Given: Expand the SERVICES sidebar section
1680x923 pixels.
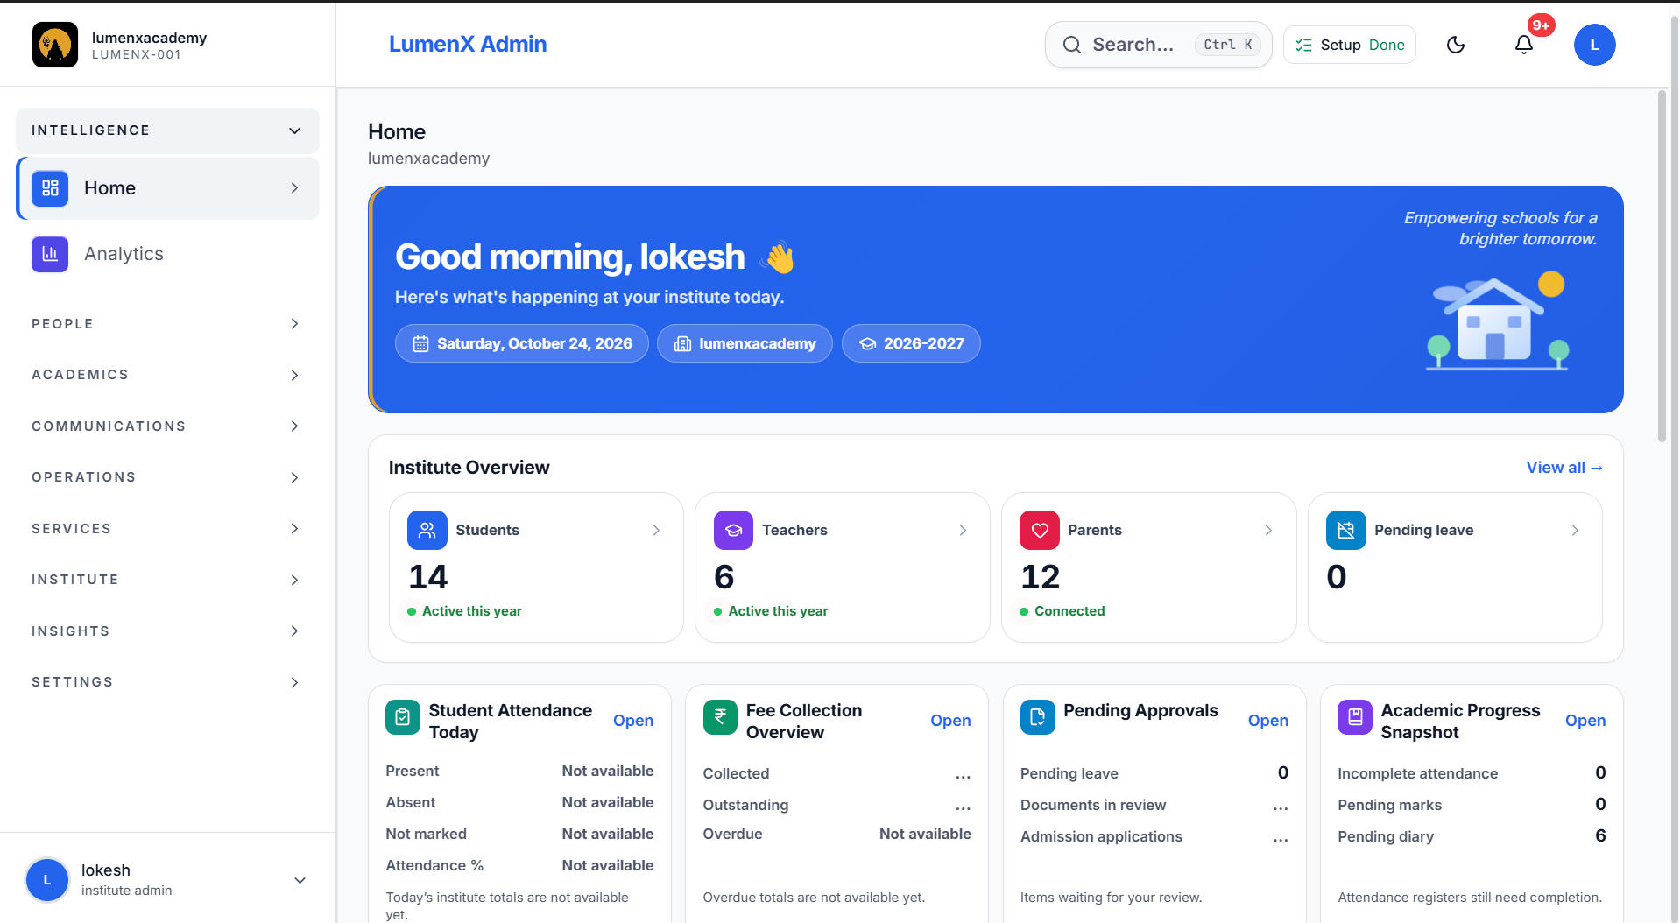Looking at the screenshot, I should point(167,529).
